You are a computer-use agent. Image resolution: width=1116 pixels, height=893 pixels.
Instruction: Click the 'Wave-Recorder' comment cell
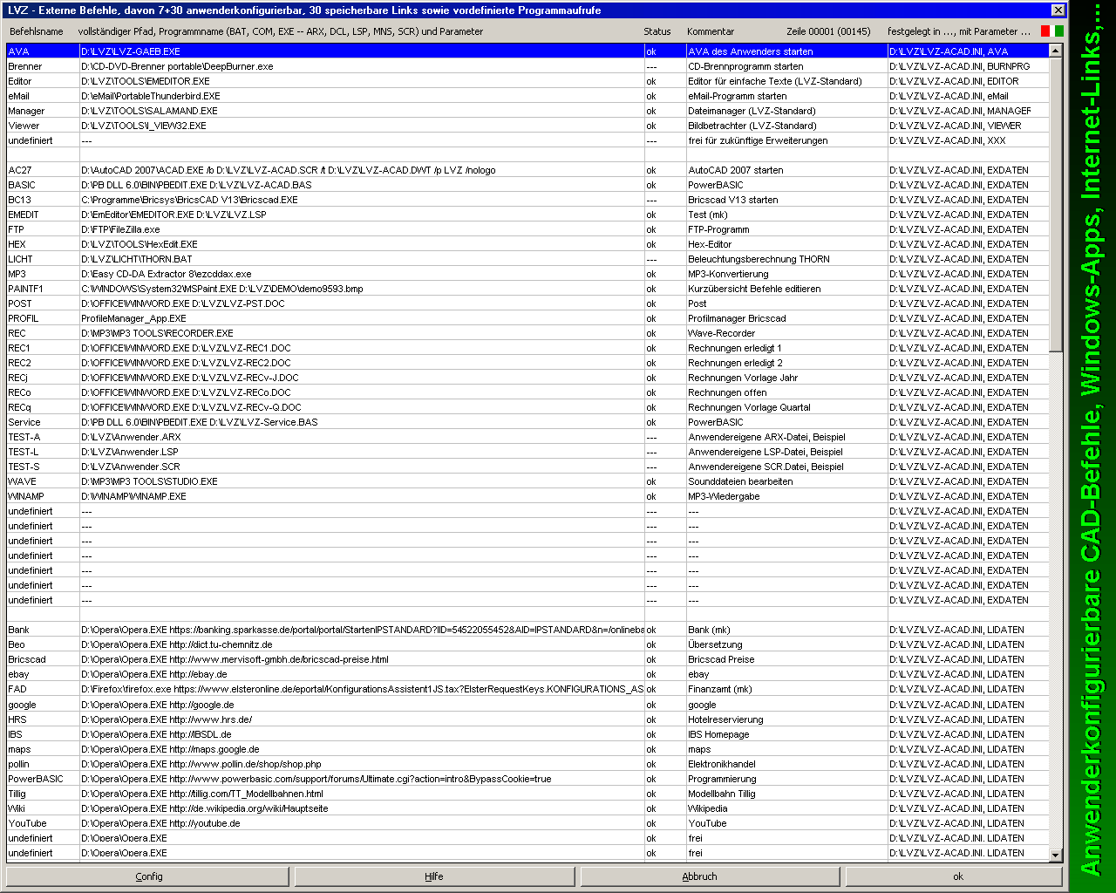coord(786,333)
